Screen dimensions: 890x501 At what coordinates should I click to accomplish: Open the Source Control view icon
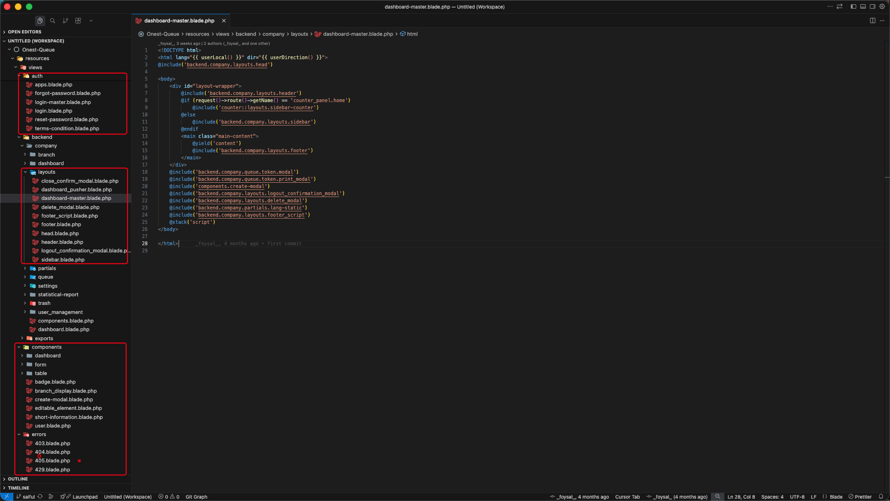click(65, 21)
